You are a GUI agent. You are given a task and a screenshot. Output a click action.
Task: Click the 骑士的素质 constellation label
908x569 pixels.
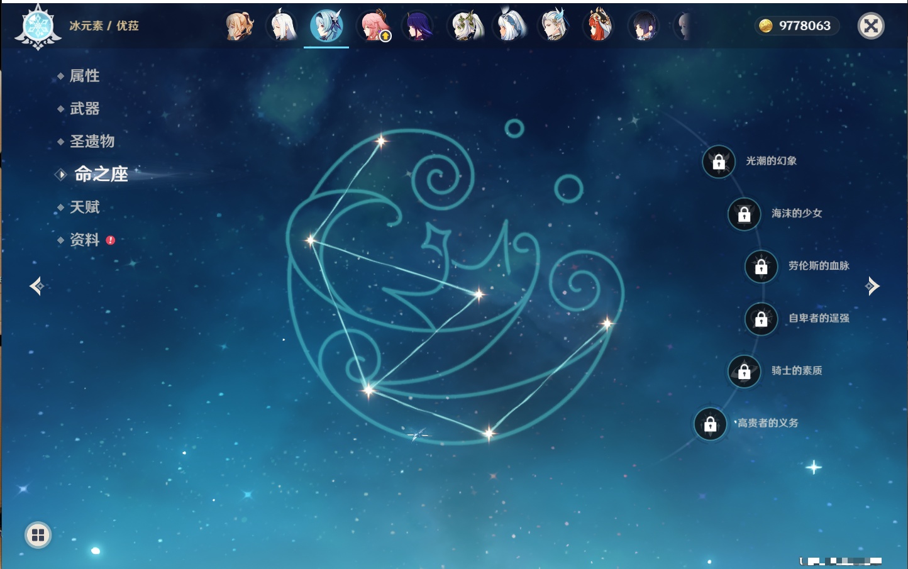coord(797,370)
